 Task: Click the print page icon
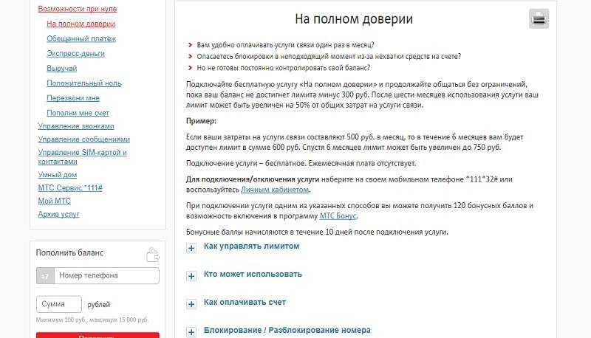[x=539, y=18]
